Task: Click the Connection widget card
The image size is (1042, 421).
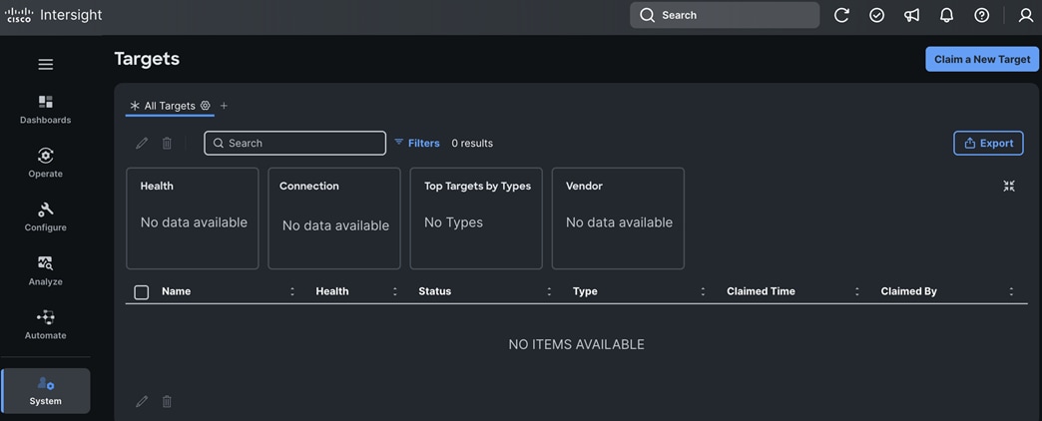Action: click(334, 218)
